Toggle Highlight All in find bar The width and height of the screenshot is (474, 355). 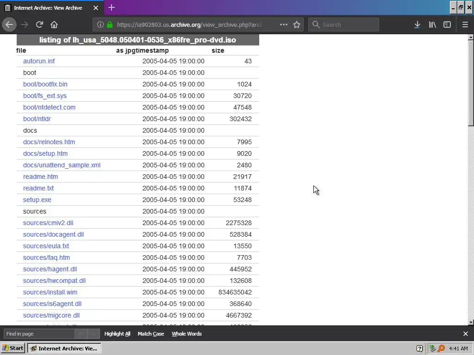coord(117,334)
